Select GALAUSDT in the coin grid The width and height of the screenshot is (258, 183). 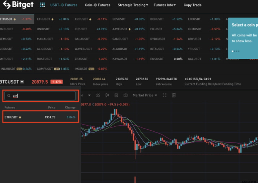point(91,39)
